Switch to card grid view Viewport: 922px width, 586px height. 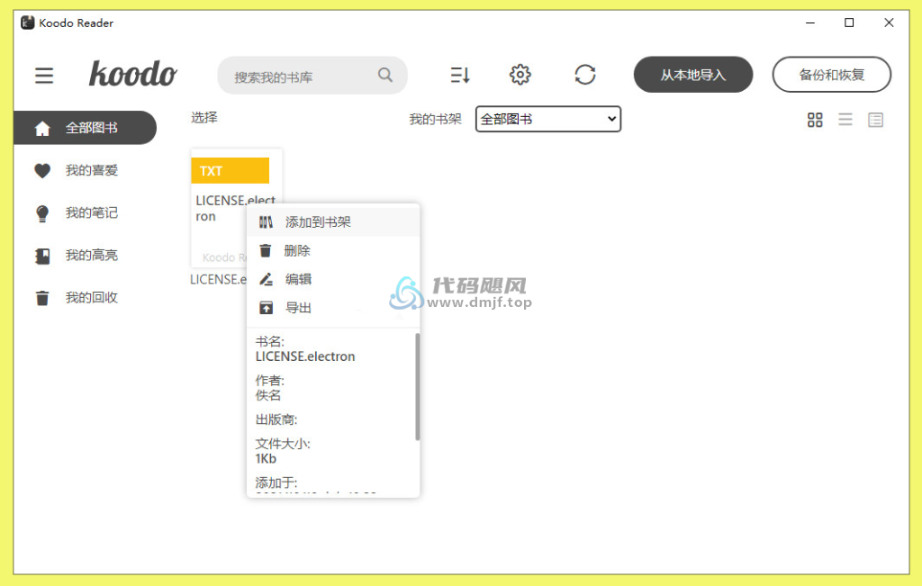point(815,120)
